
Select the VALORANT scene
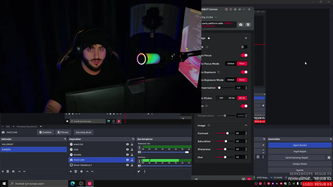click(x=34, y=144)
